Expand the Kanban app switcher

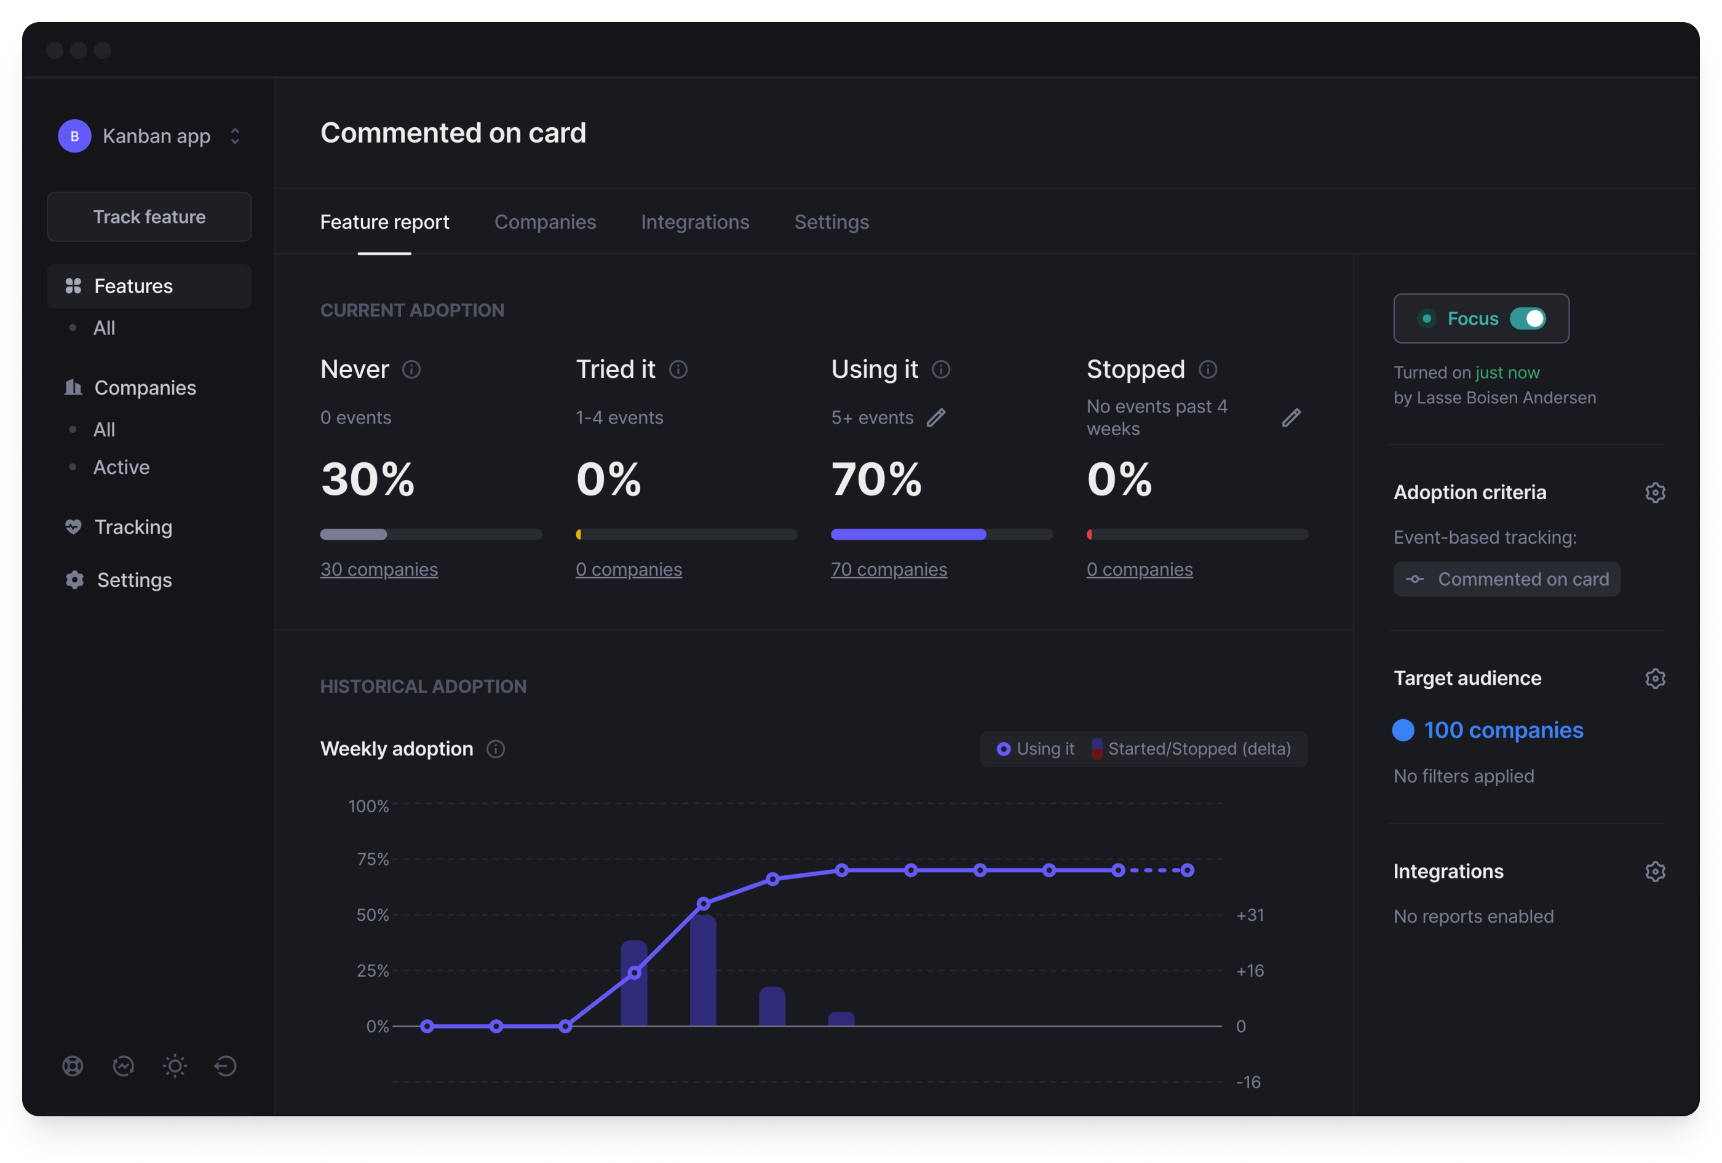click(x=234, y=136)
